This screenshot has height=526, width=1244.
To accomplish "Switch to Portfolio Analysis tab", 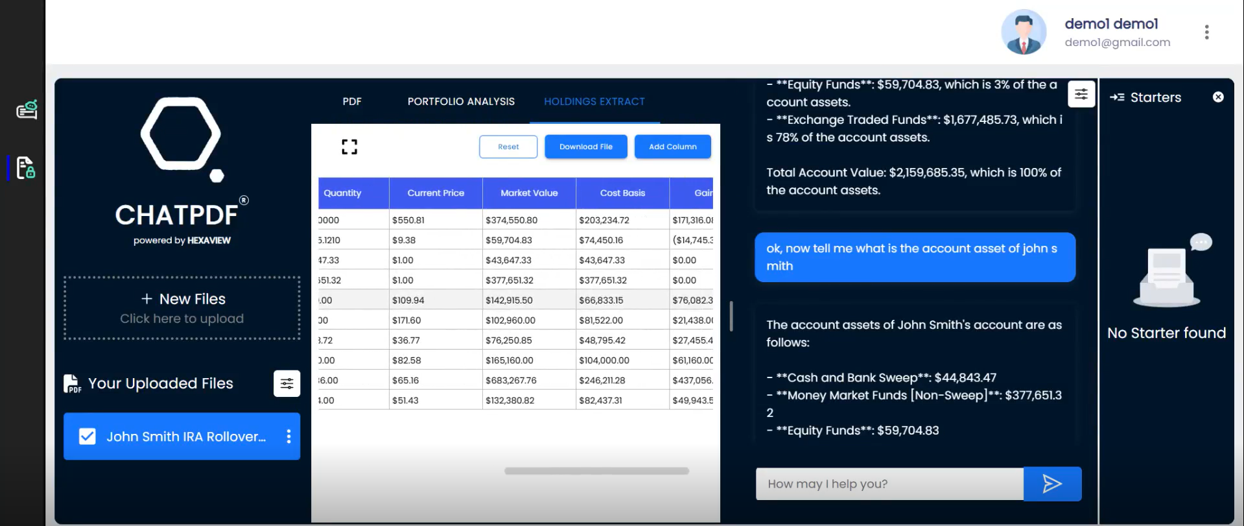I will (461, 102).
